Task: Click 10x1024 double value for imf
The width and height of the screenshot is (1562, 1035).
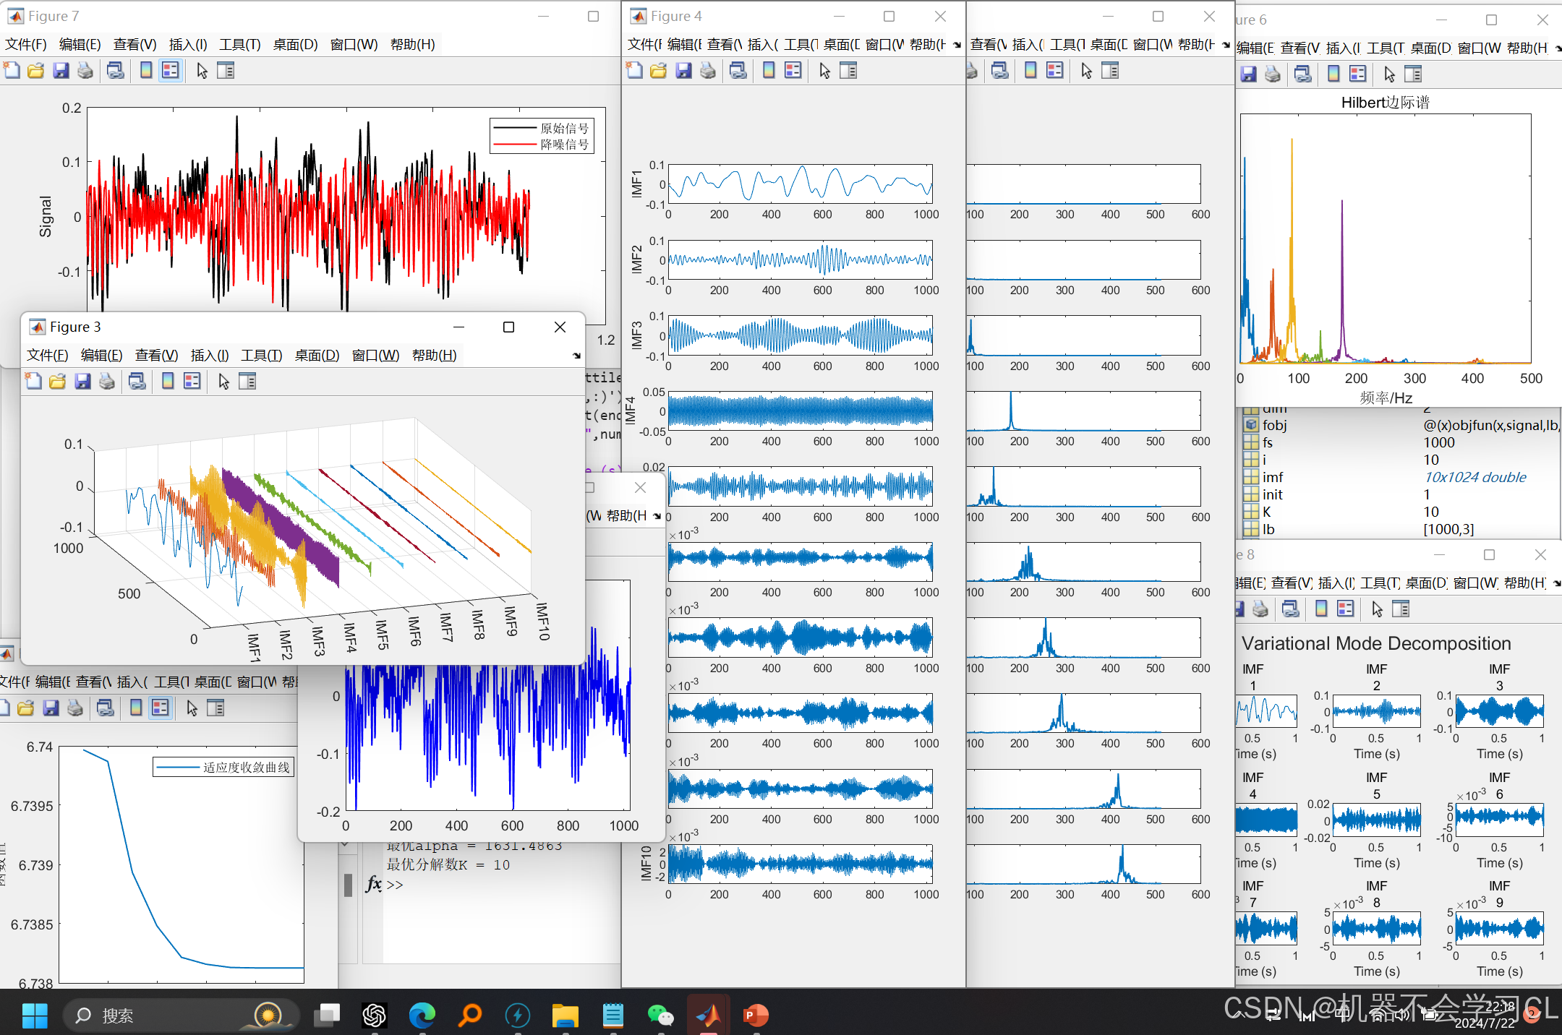Action: click(x=1474, y=477)
